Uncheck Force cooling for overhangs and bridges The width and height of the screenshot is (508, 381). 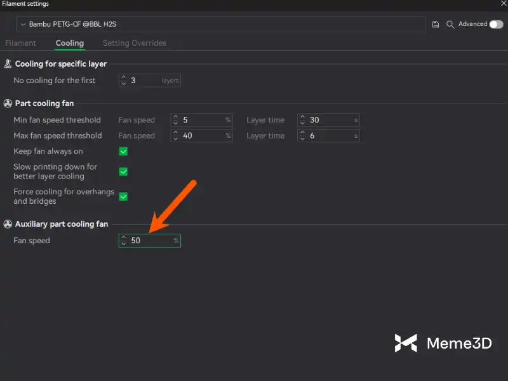click(124, 196)
